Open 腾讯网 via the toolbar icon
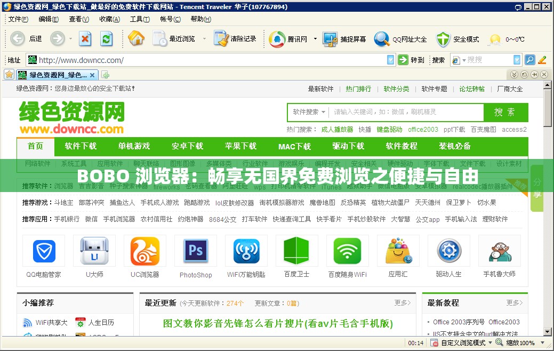This screenshot has width=554, height=351. pos(291,39)
